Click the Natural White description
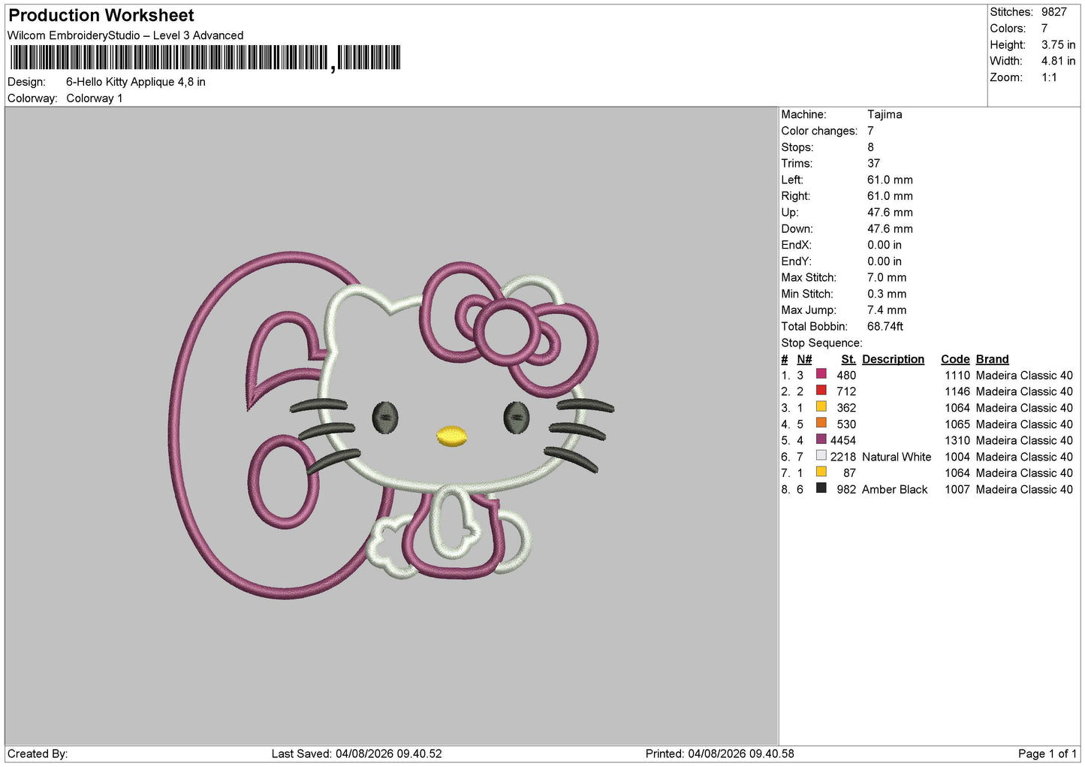This screenshot has height=767, width=1085. tap(897, 457)
